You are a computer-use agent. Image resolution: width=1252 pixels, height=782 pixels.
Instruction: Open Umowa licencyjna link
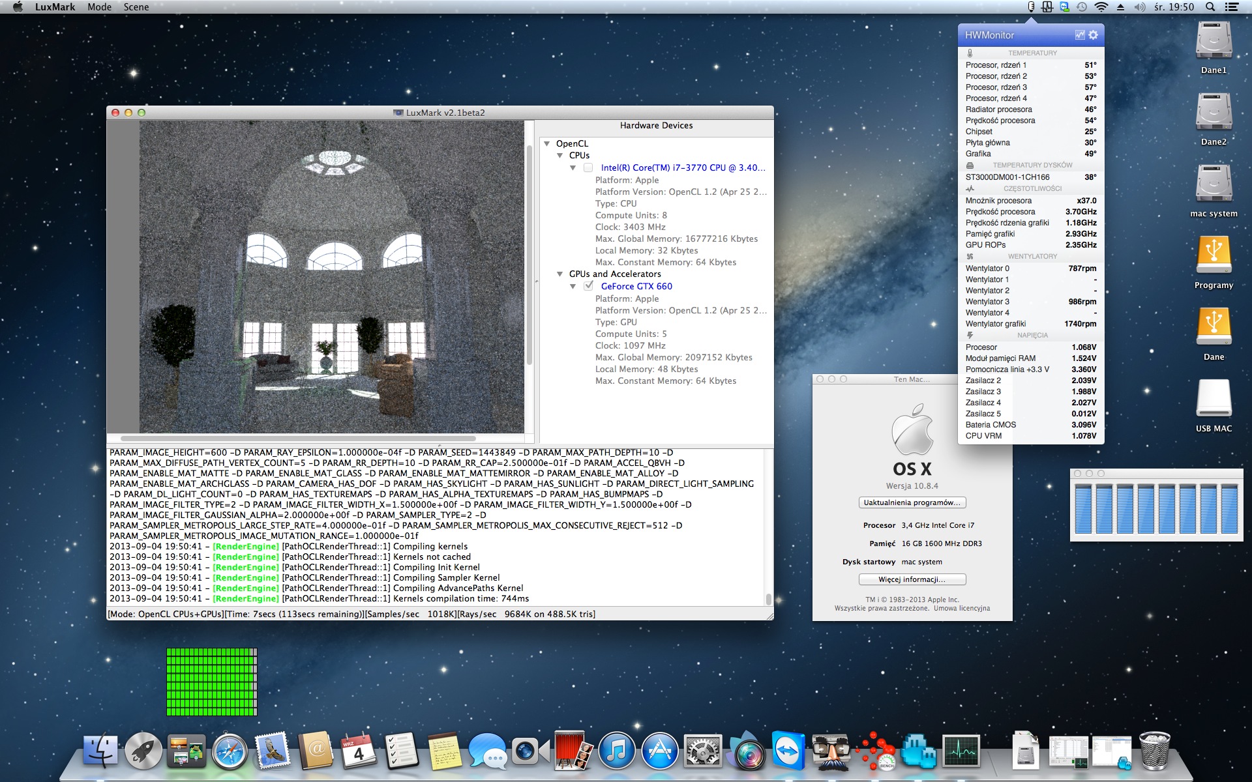[962, 609]
